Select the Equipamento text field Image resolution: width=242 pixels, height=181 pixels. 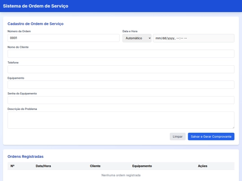121,84
